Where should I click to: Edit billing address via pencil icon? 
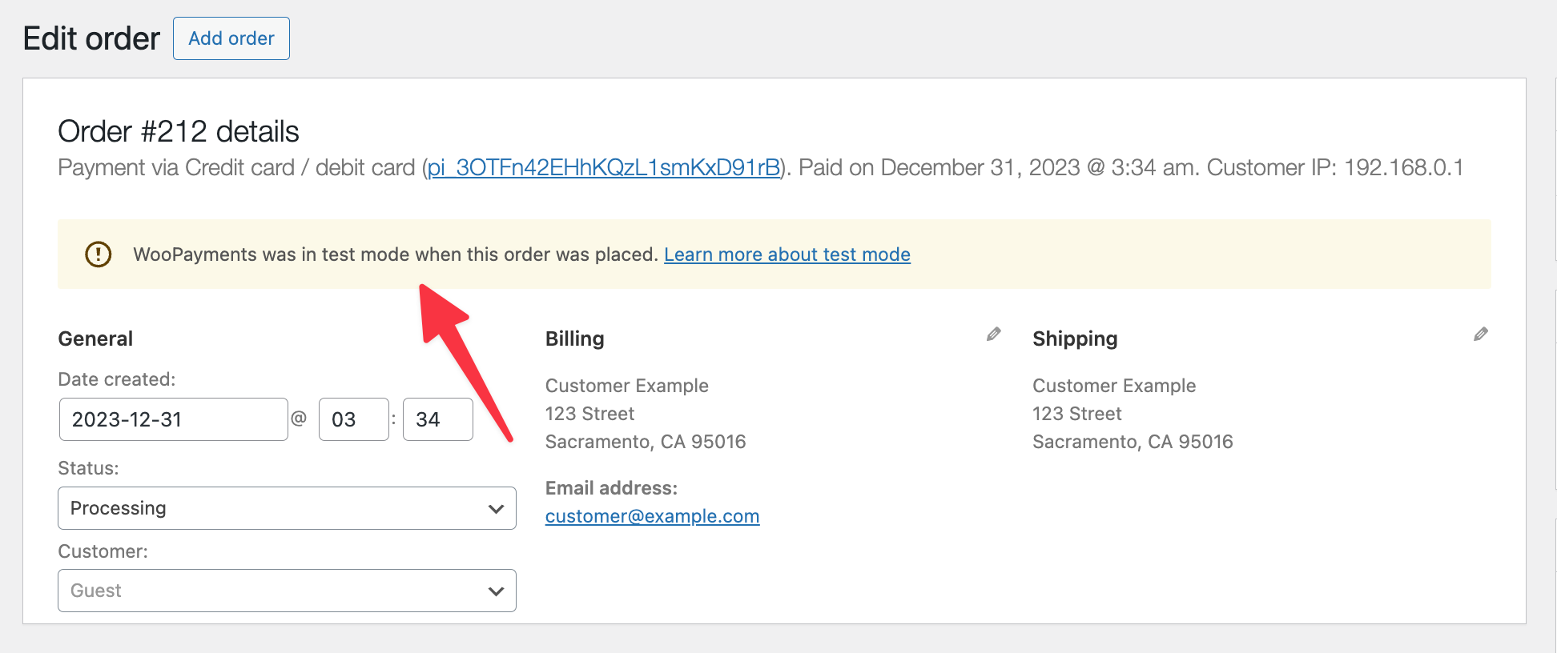pos(993,335)
